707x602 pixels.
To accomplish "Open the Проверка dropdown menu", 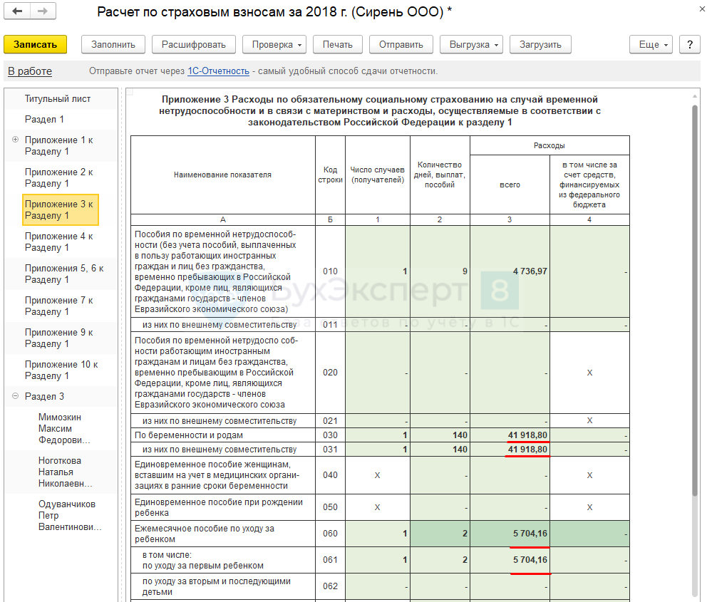I will [278, 44].
